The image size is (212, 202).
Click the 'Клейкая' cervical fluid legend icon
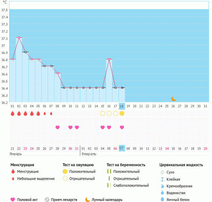(162, 179)
